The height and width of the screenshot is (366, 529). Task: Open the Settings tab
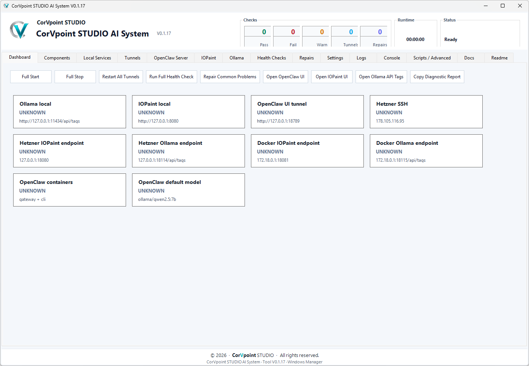pyautogui.click(x=335, y=58)
